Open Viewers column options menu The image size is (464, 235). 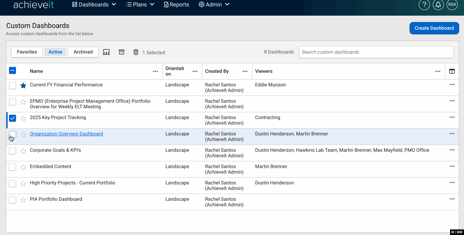point(438,71)
